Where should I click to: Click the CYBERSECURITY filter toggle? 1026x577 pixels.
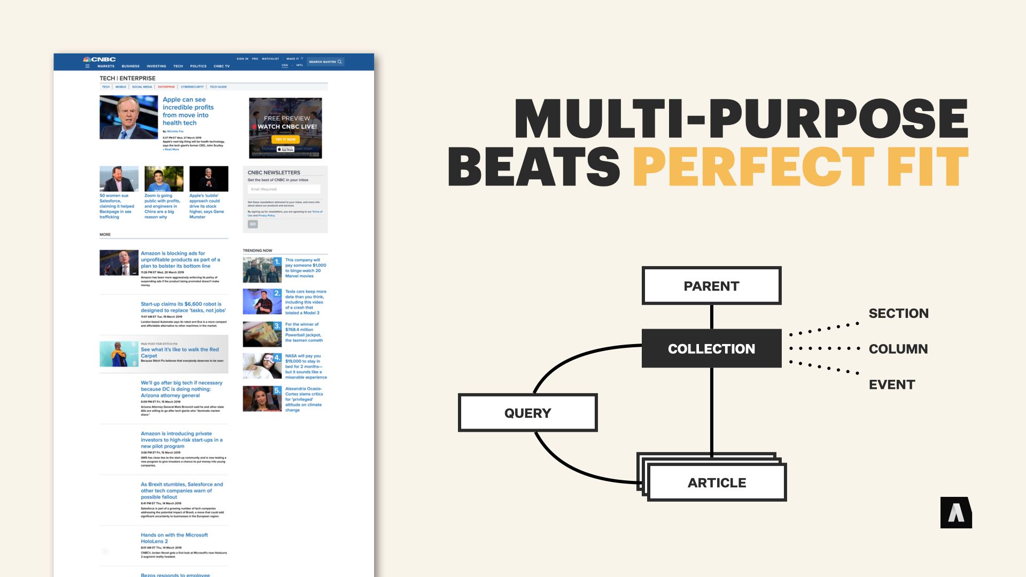pos(191,87)
